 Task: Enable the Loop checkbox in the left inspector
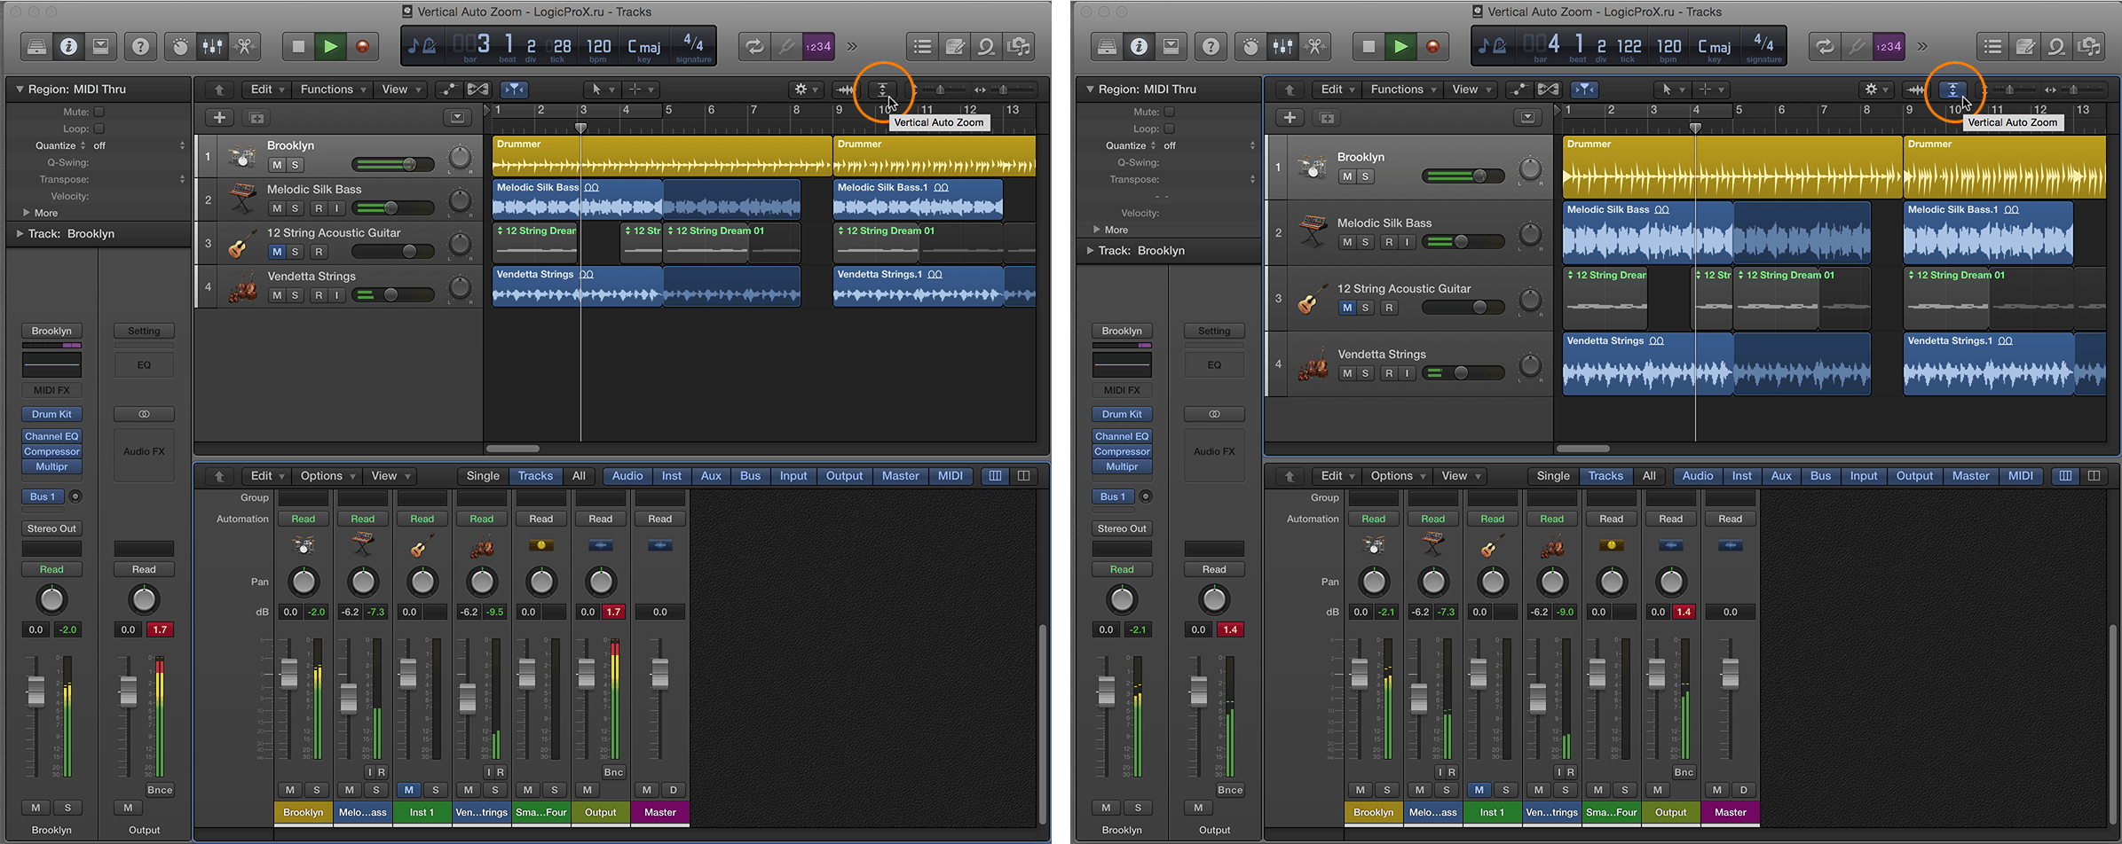pyautogui.click(x=99, y=129)
